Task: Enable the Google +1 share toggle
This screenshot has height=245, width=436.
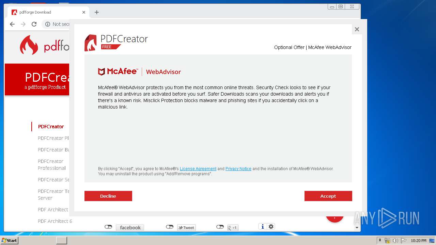Action: coord(220,227)
